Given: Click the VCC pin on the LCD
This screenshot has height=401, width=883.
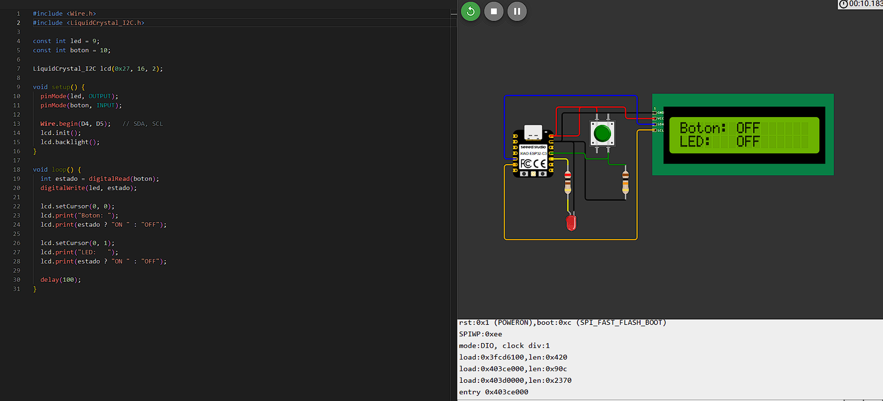Looking at the screenshot, I should coord(655,118).
